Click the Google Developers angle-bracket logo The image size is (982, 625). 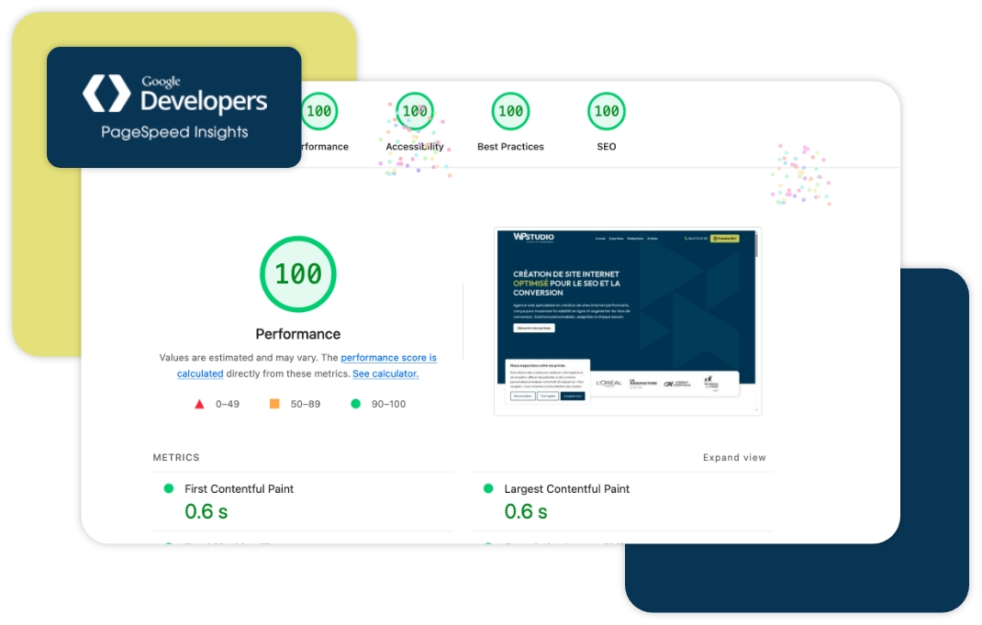[x=106, y=94]
